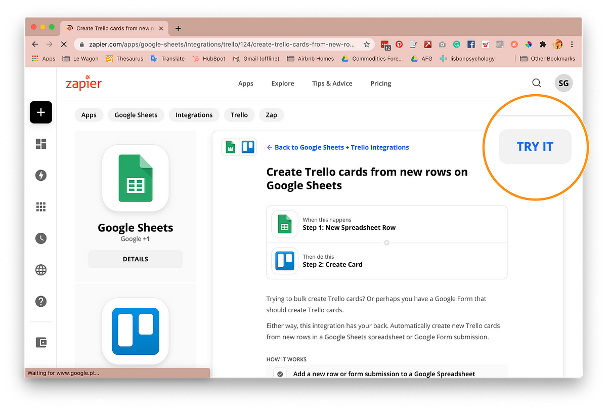The width and height of the screenshot is (607, 411).
Task: Open the AFG bookmark
Action: click(421, 59)
